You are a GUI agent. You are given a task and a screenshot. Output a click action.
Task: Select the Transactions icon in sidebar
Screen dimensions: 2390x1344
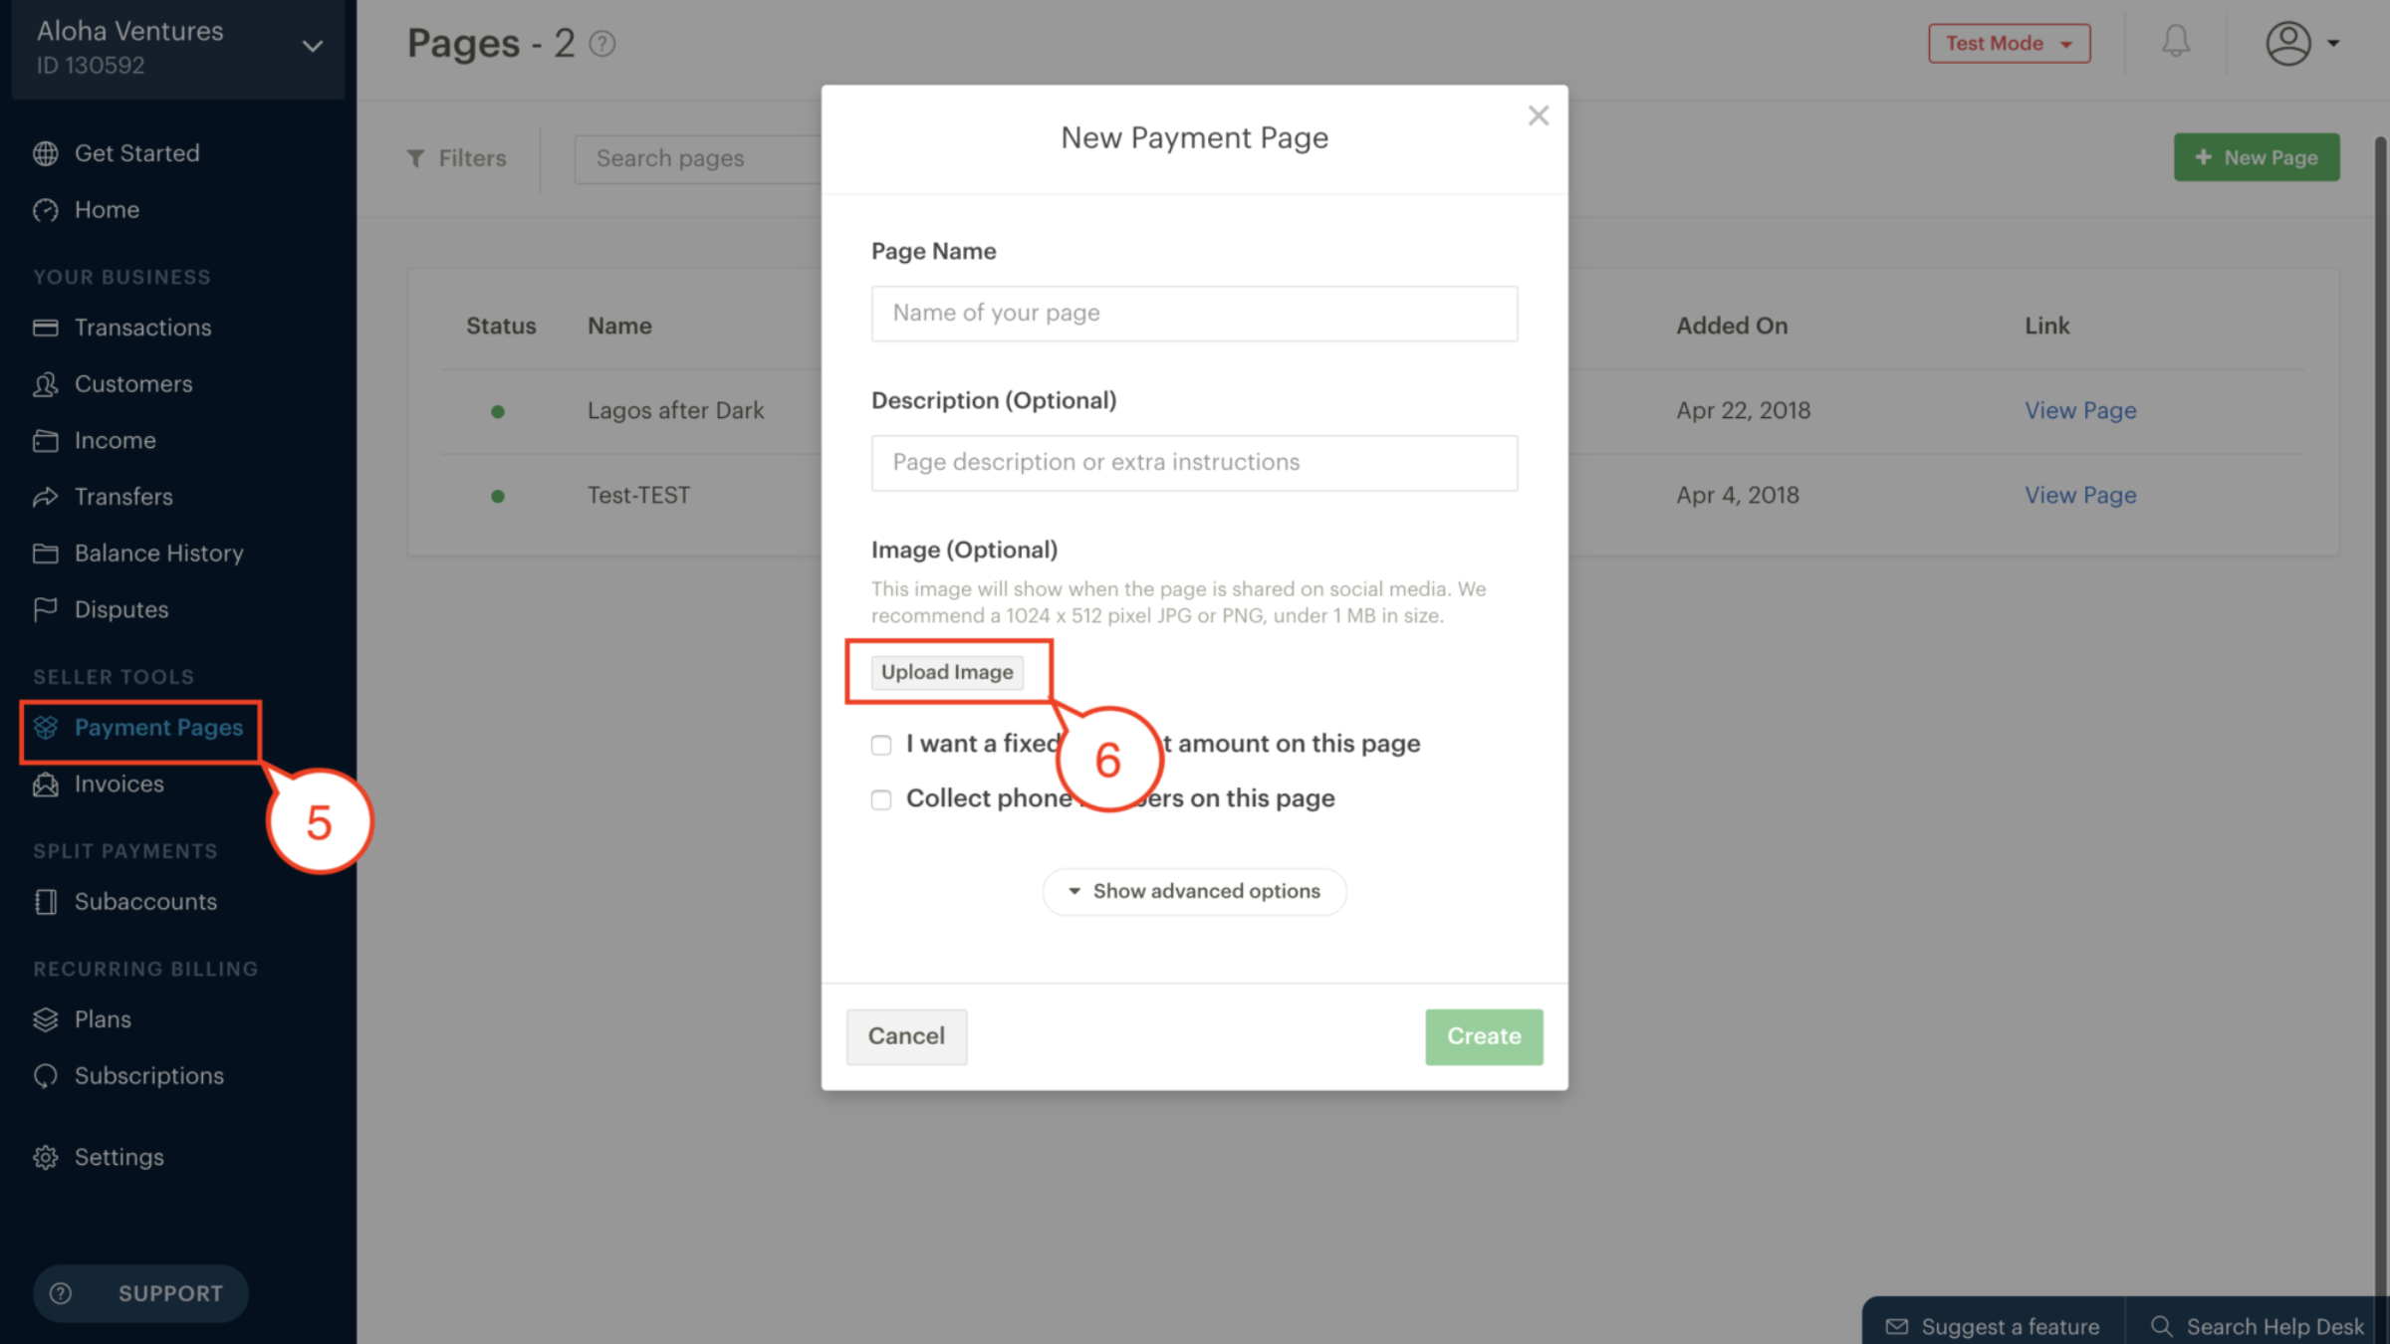pyautogui.click(x=46, y=327)
